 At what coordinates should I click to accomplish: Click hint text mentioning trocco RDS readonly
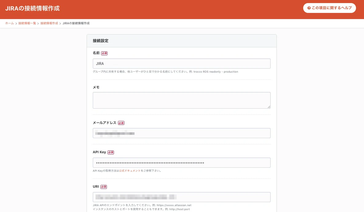166,72
